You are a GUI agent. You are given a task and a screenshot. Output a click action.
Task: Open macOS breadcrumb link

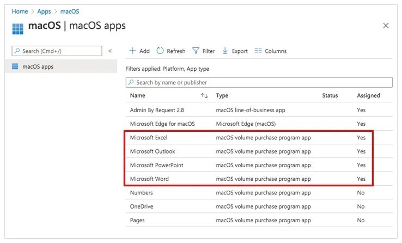70,11
